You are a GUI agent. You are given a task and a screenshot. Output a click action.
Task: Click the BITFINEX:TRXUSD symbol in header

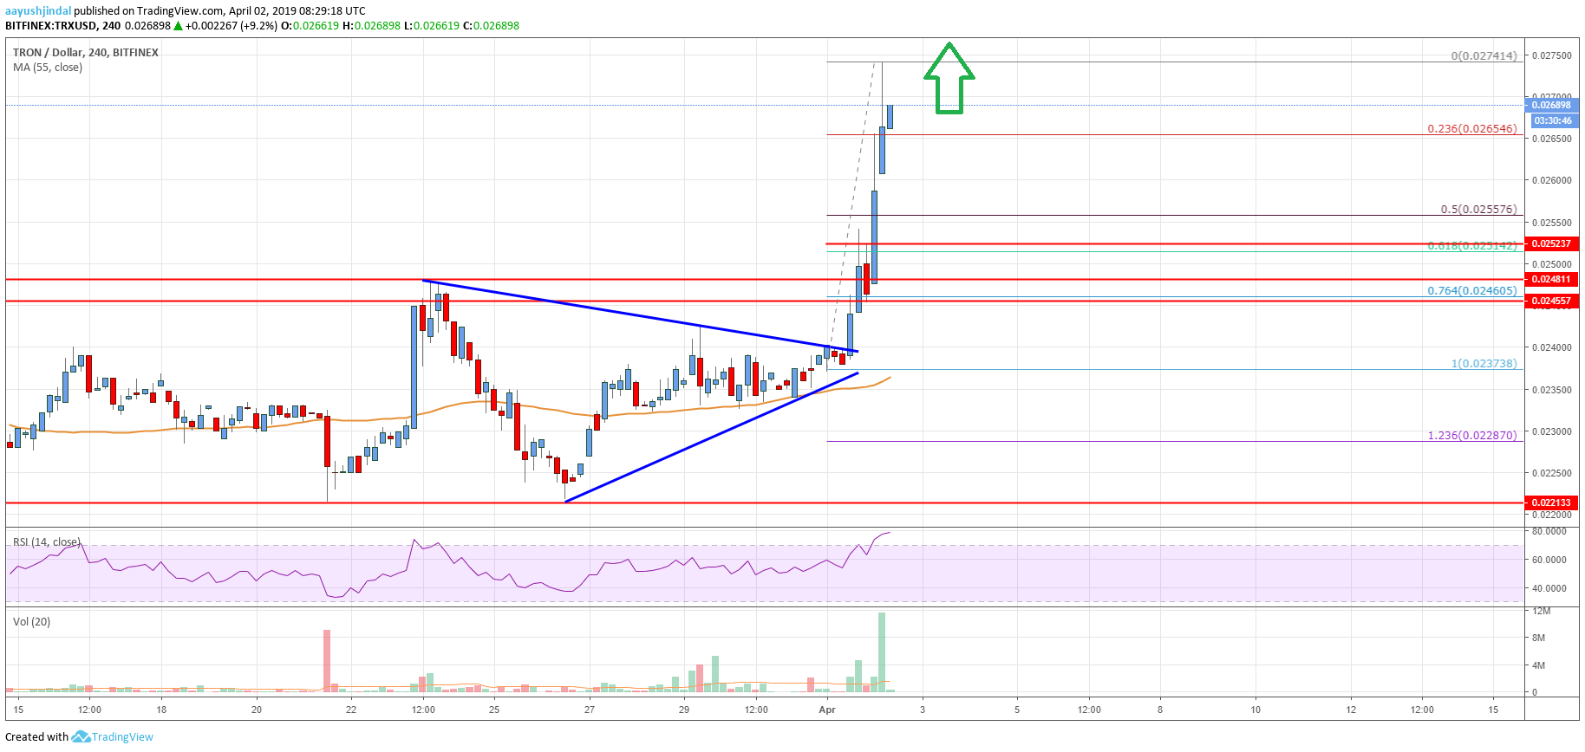pos(51,26)
